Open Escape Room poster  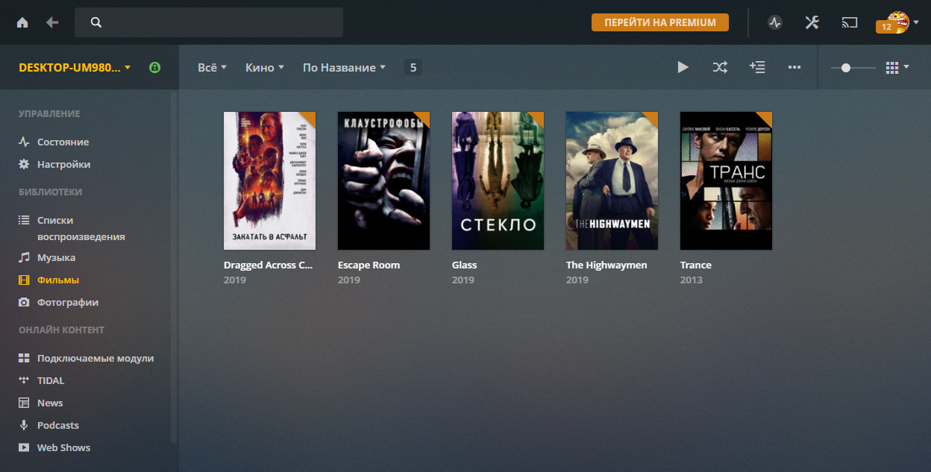coord(383,180)
